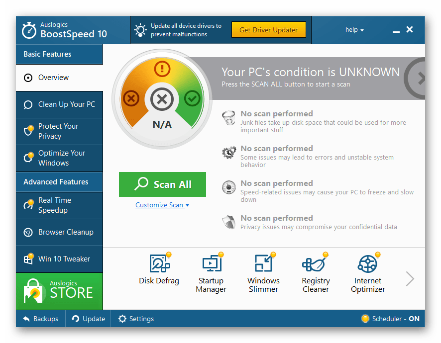Viewport: 441px width, 343px height.
Task: Click Get Driver Updater button
Action: (269, 30)
